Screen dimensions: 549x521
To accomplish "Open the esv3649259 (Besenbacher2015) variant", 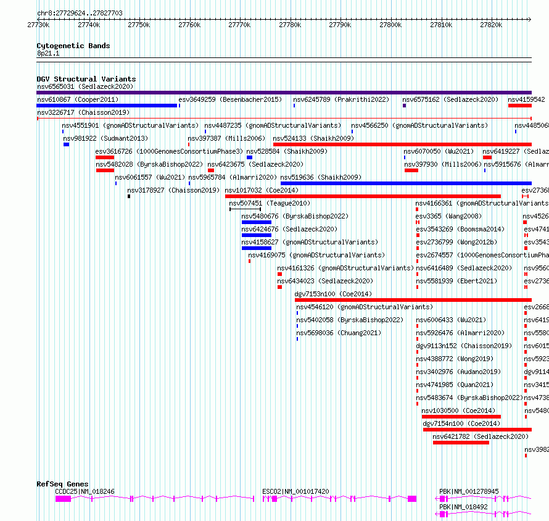I will 230,99.
